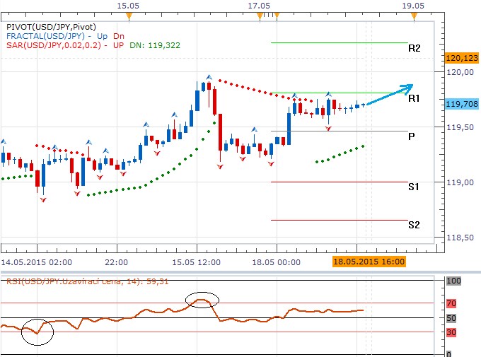The image size is (481, 357).
Task: Click the S1 support level label
Action: pyautogui.click(x=414, y=187)
